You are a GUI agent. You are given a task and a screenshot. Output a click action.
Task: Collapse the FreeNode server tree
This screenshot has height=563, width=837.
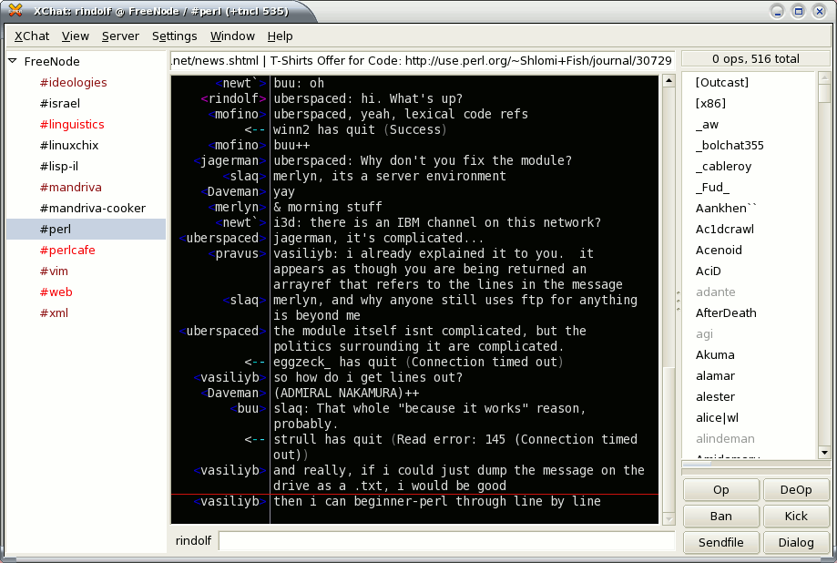pyautogui.click(x=13, y=61)
